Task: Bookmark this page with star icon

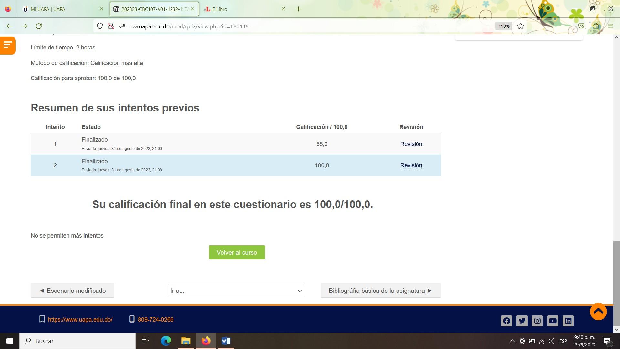Action: pyautogui.click(x=520, y=26)
